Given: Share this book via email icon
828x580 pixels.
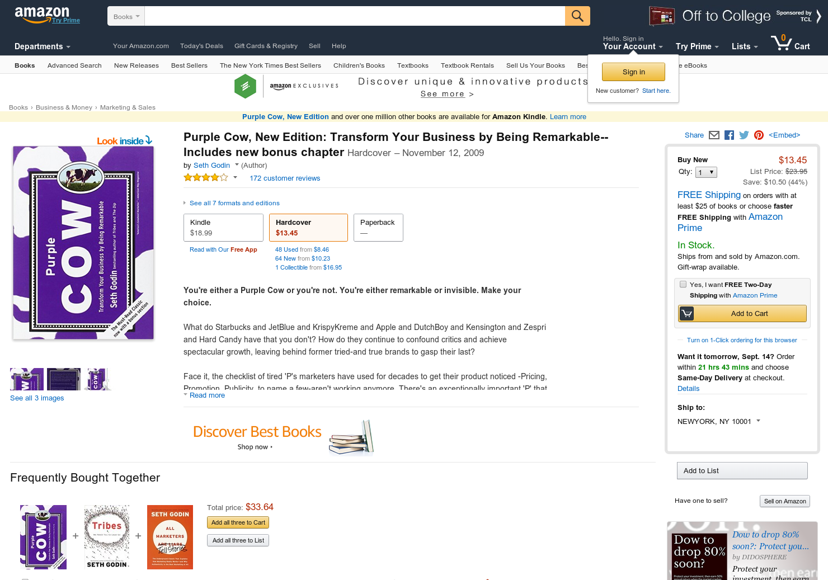Looking at the screenshot, I should [x=714, y=135].
